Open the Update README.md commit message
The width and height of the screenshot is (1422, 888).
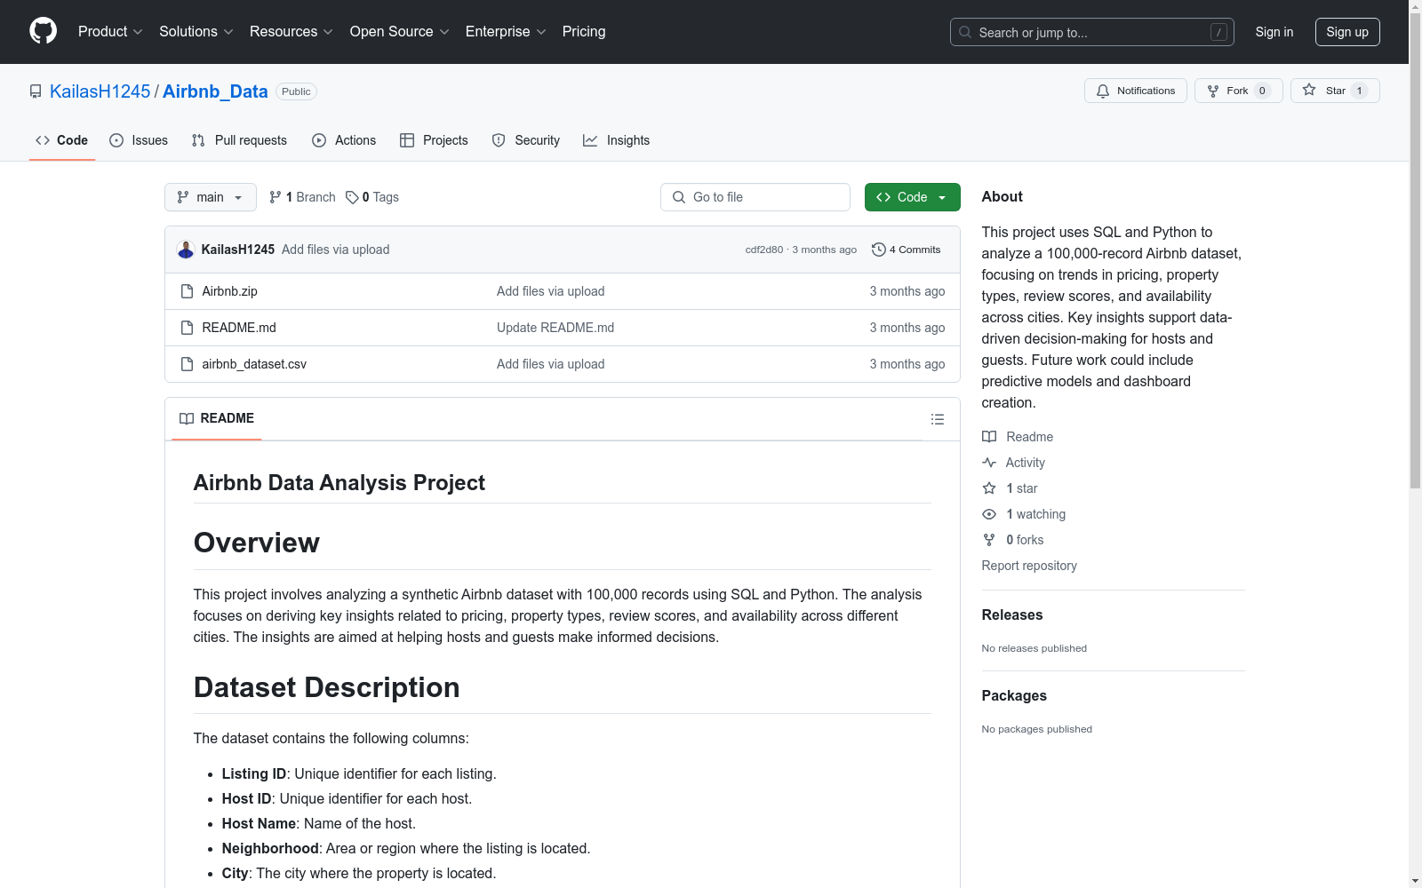click(555, 328)
